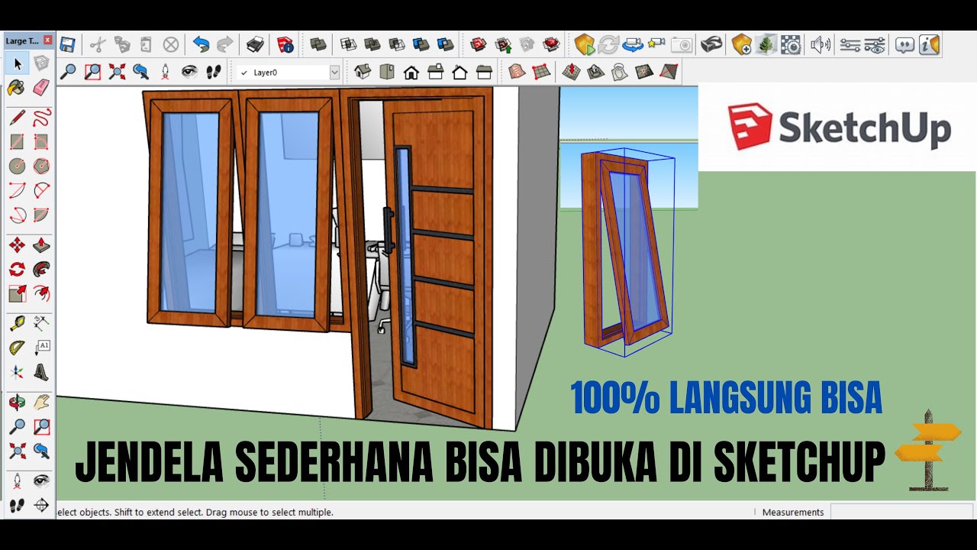This screenshot has height=550, width=977.
Task: Select the Offset tool
Action: coord(41,293)
